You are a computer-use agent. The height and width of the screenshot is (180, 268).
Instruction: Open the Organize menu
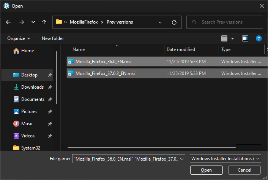19,38
